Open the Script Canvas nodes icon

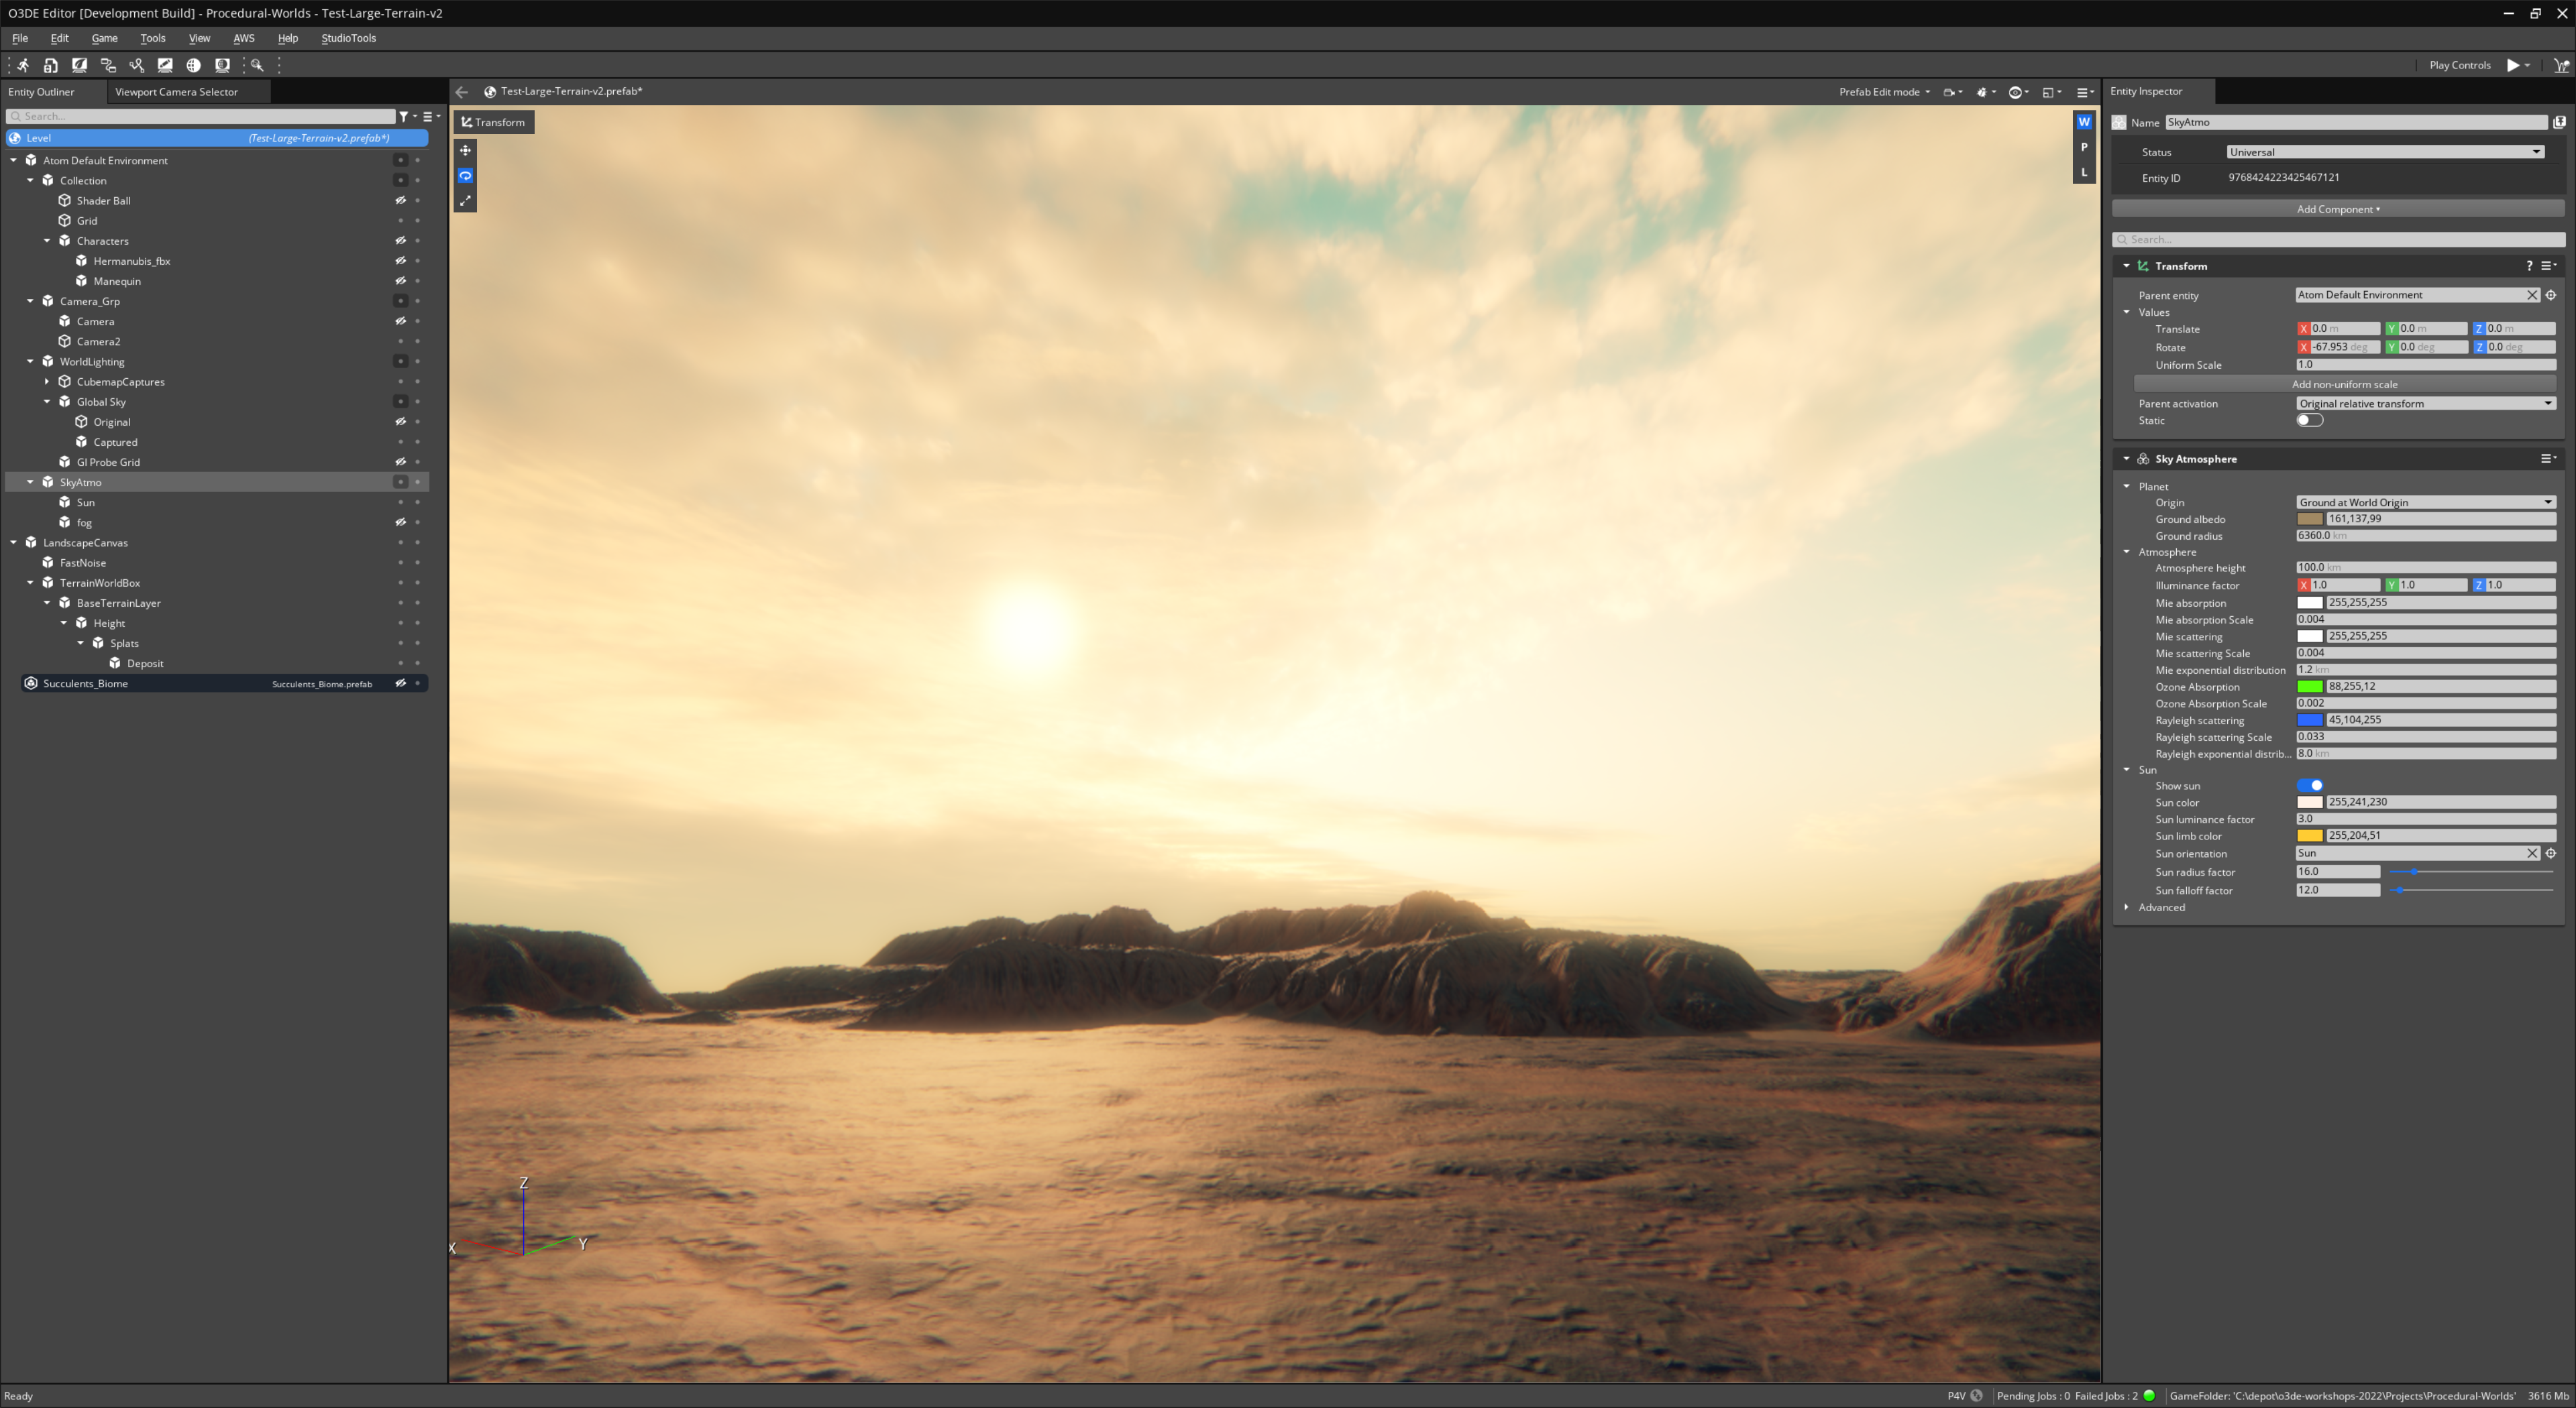(108, 65)
